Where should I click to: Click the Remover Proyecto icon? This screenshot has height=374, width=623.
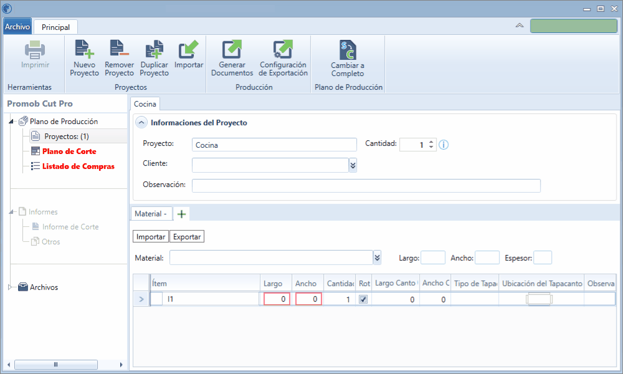point(119,49)
